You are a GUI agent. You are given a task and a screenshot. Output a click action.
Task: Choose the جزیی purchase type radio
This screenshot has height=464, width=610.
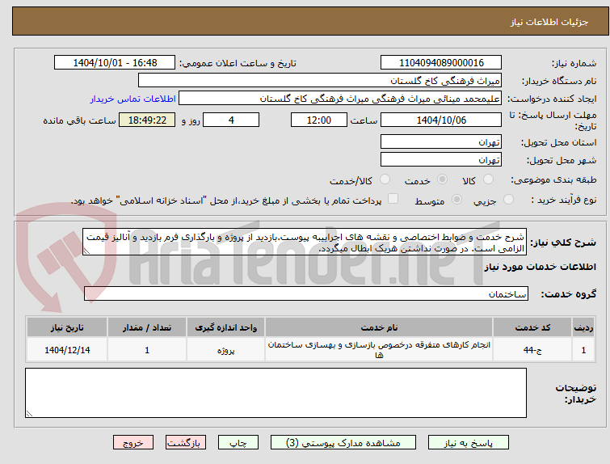tap(508, 200)
